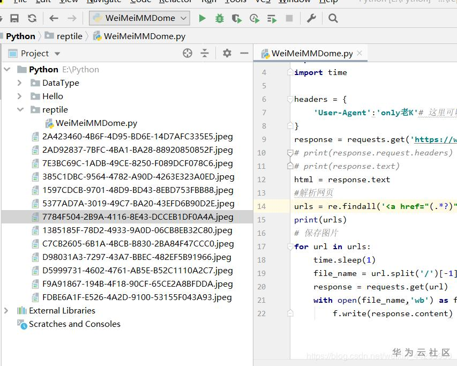Screen dimensions: 457x366
Task: Hide the Project panel with minus icon
Action: pyautogui.click(x=244, y=53)
